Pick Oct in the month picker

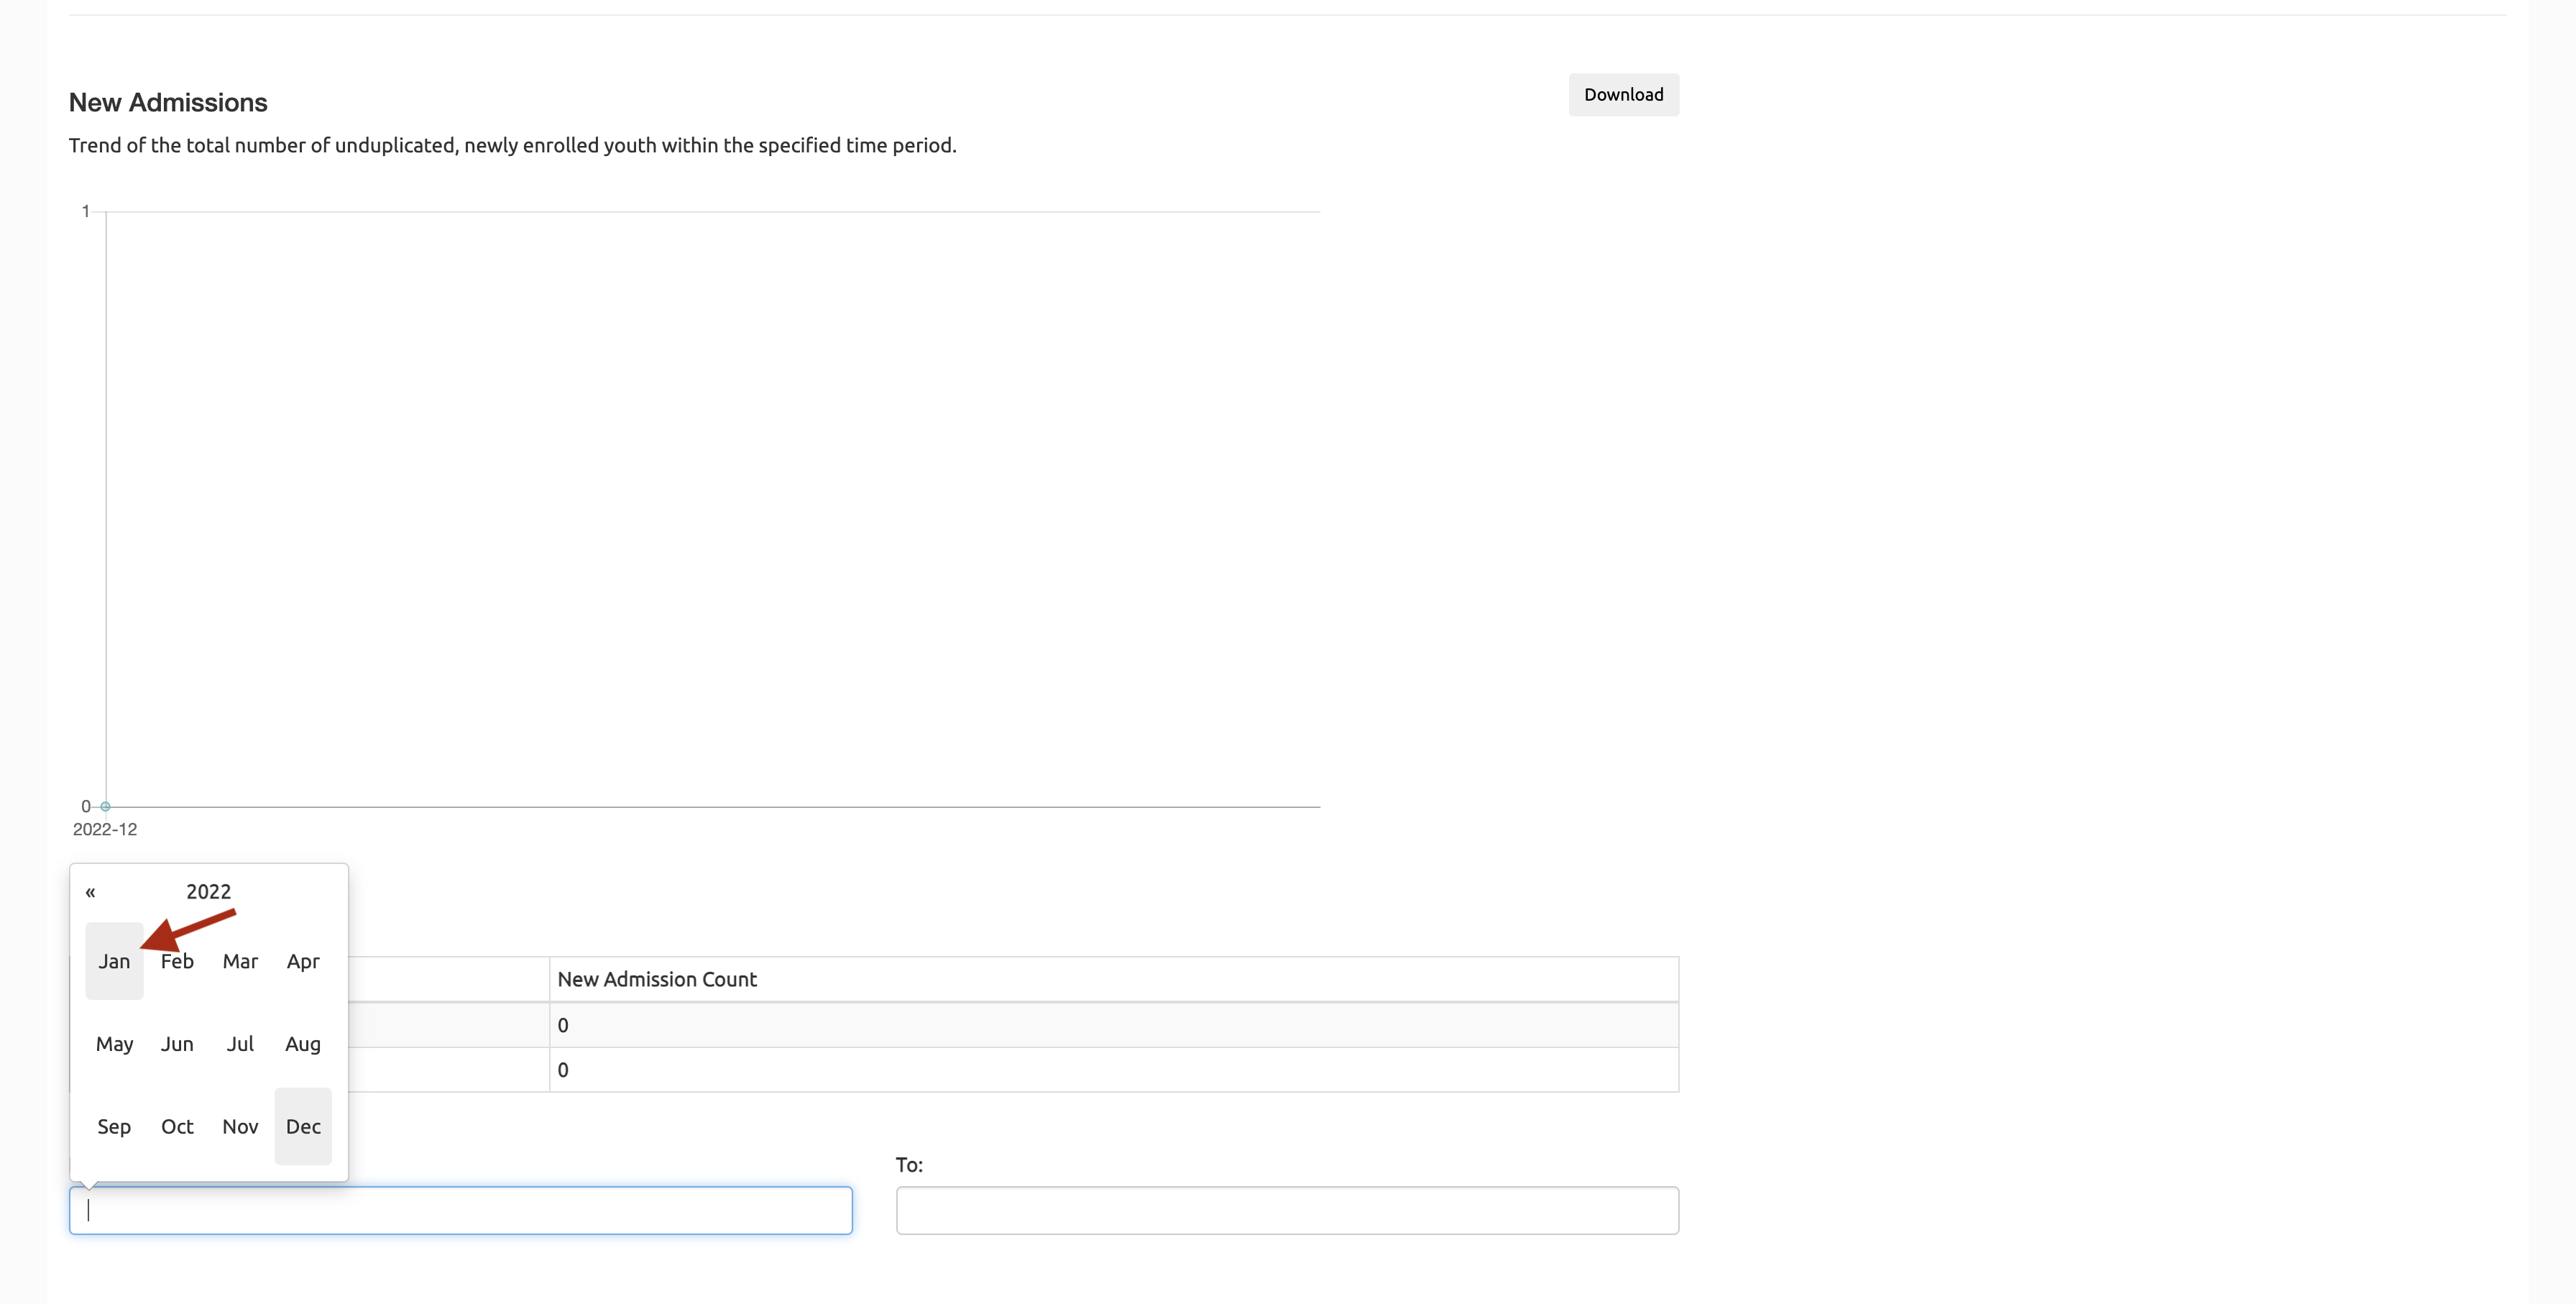click(177, 1127)
